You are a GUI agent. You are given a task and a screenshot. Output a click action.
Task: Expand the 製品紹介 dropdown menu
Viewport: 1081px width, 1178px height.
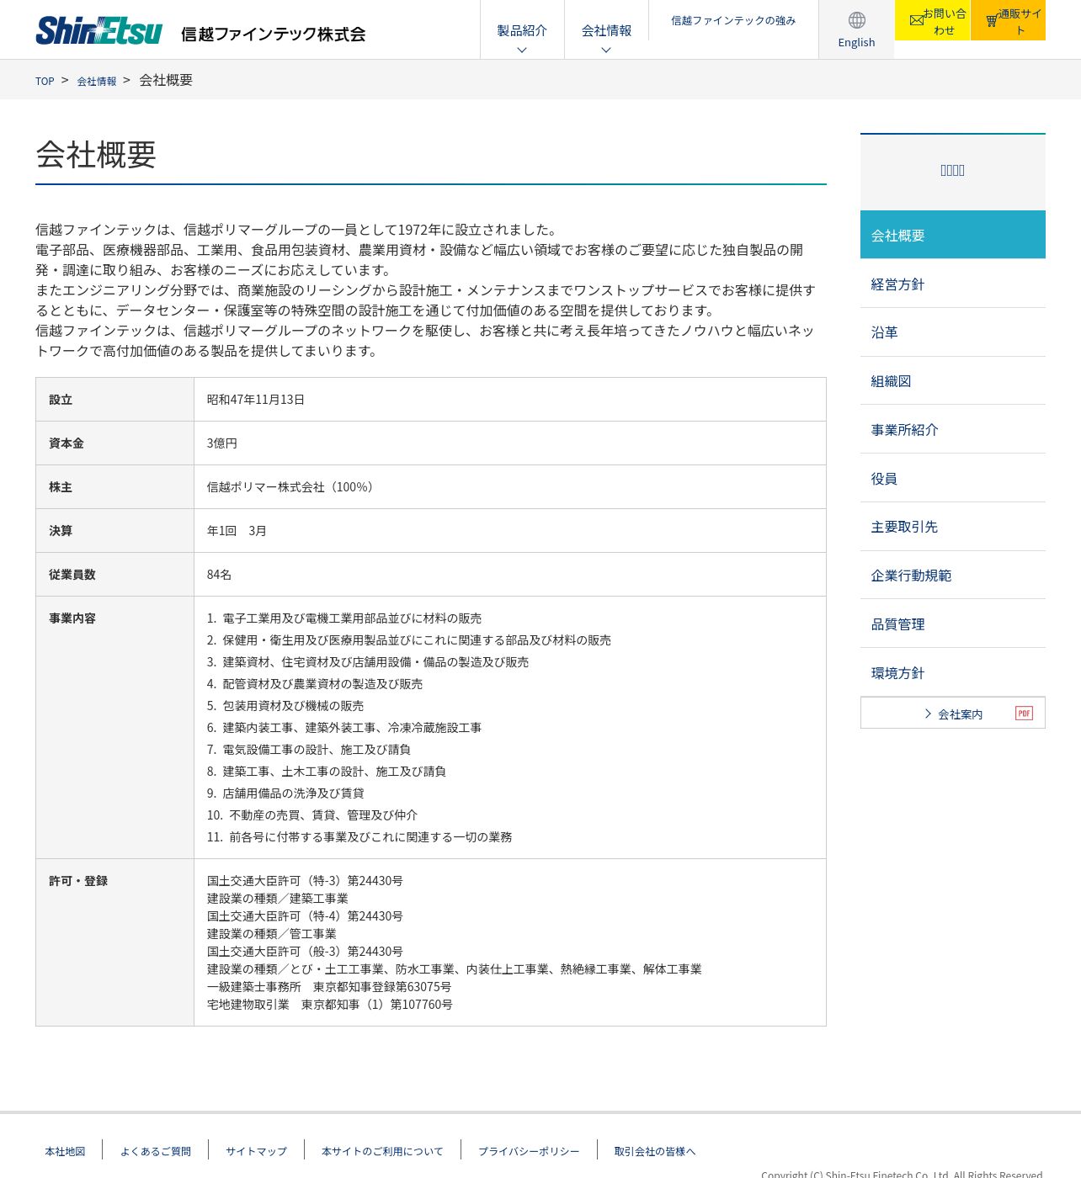522,30
